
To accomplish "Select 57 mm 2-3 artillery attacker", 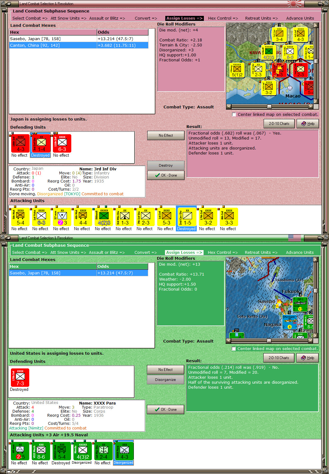I will [x=62, y=217].
